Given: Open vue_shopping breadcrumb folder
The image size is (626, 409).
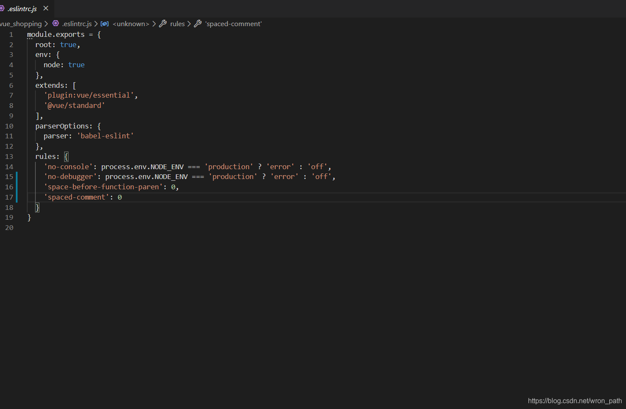Looking at the screenshot, I should (x=21, y=24).
